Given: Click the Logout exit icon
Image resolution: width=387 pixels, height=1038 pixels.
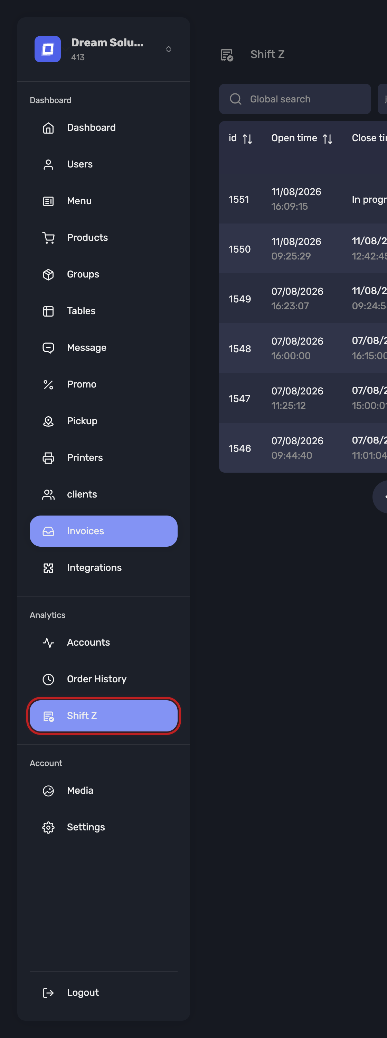Looking at the screenshot, I should pos(48,992).
